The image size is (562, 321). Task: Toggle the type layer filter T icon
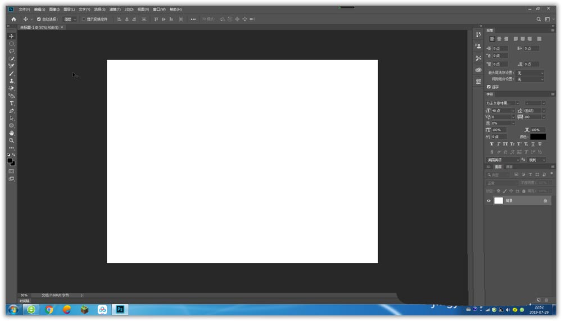click(x=530, y=175)
